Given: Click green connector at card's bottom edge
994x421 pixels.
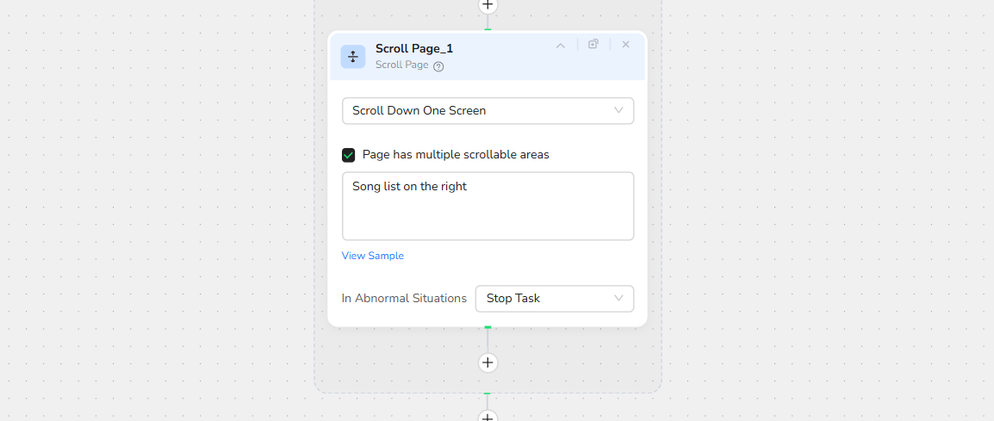Looking at the screenshot, I should [488, 327].
